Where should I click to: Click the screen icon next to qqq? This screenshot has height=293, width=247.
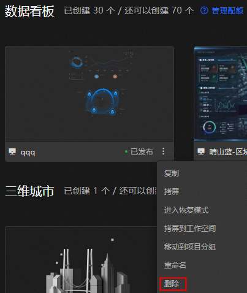pos(12,151)
